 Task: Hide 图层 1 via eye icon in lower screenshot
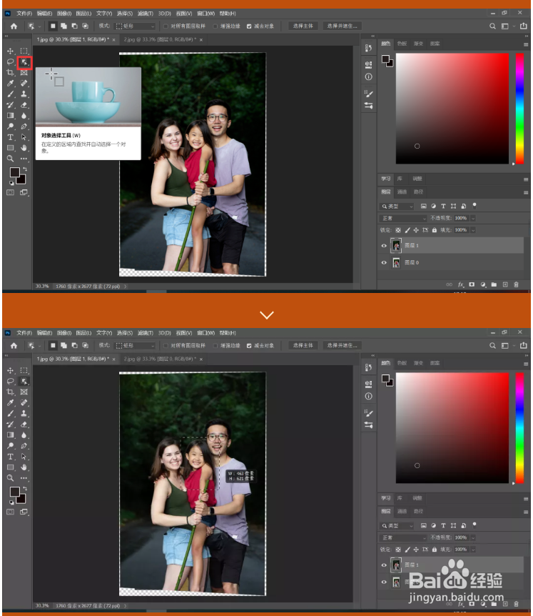pos(384,565)
